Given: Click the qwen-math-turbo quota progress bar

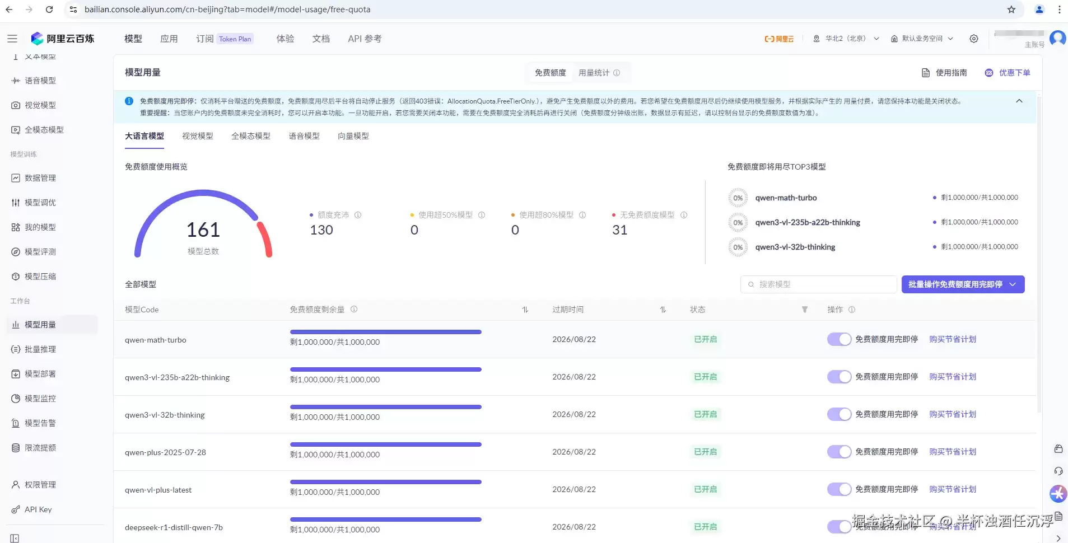Looking at the screenshot, I should click(386, 332).
